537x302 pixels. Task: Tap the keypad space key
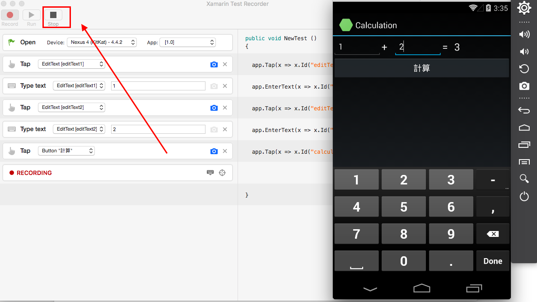[x=356, y=261]
